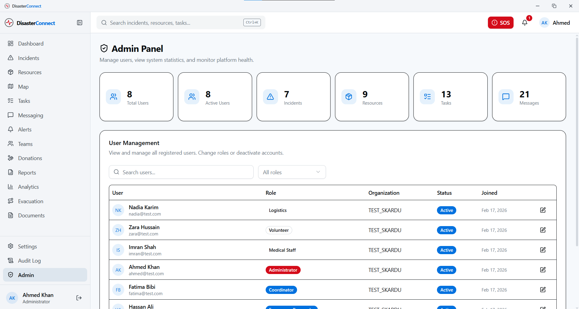579x309 pixels.
Task: Toggle Zara Hussain's Active status
Action: click(x=446, y=230)
